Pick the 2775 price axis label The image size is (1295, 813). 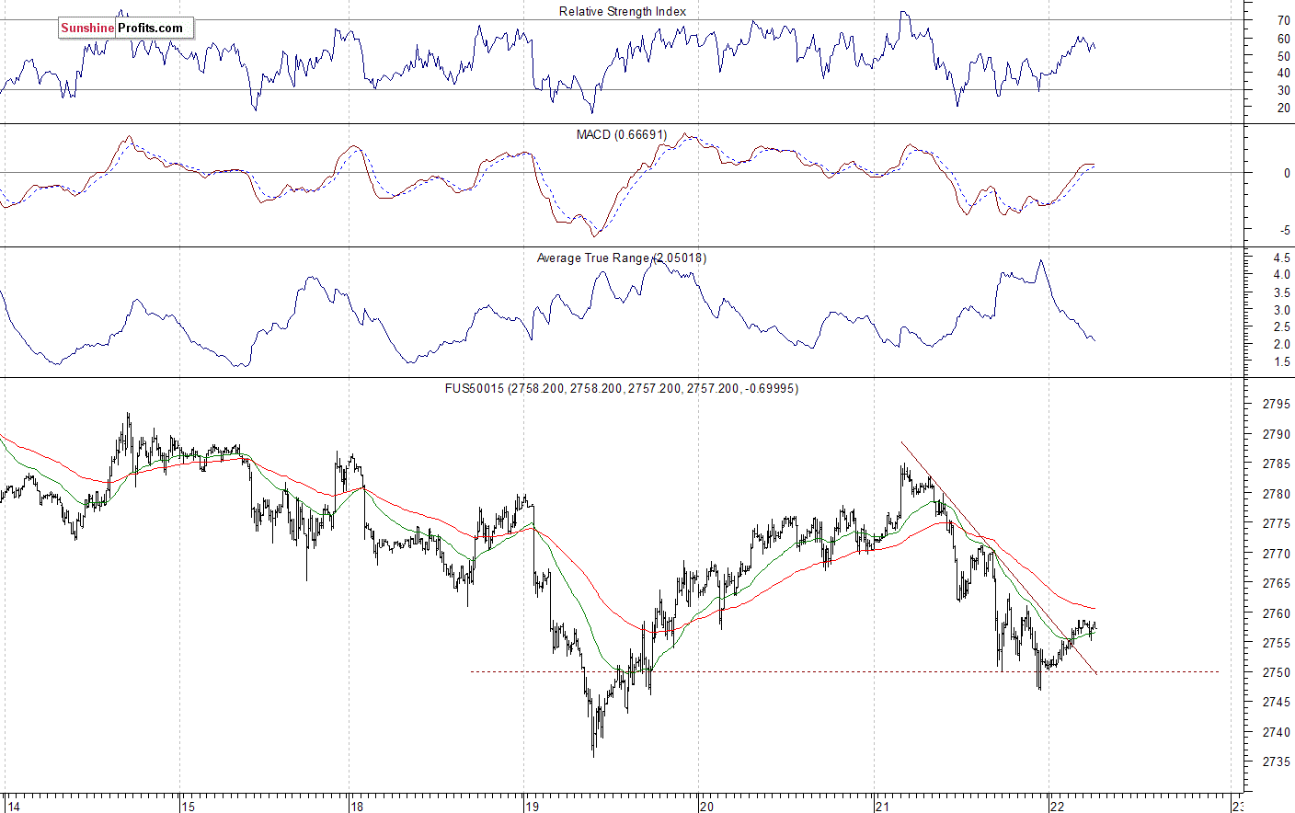[1276, 523]
